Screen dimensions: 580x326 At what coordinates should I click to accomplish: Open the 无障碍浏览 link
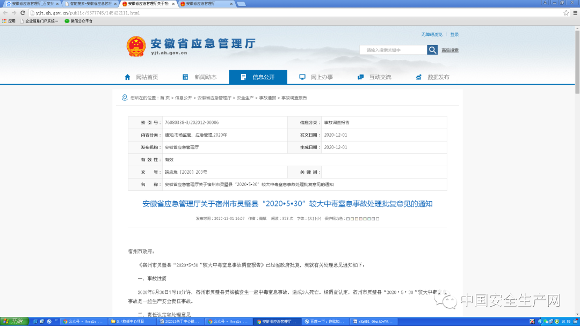431,34
